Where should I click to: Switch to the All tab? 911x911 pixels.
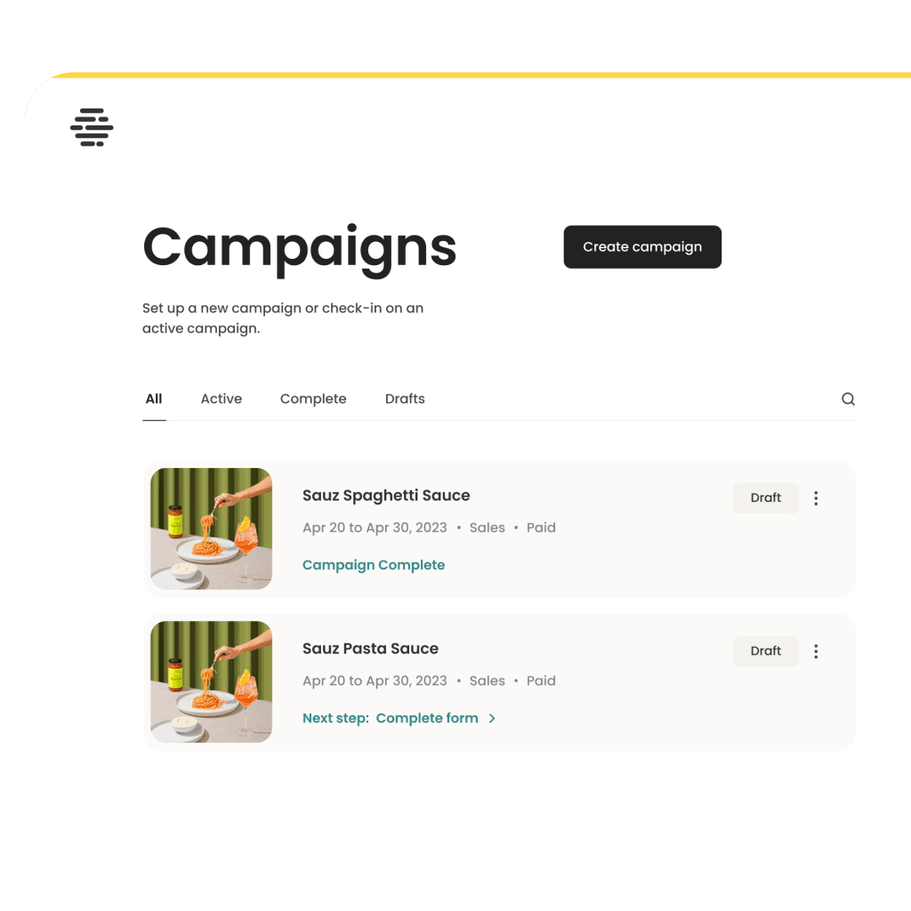point(154,399)
